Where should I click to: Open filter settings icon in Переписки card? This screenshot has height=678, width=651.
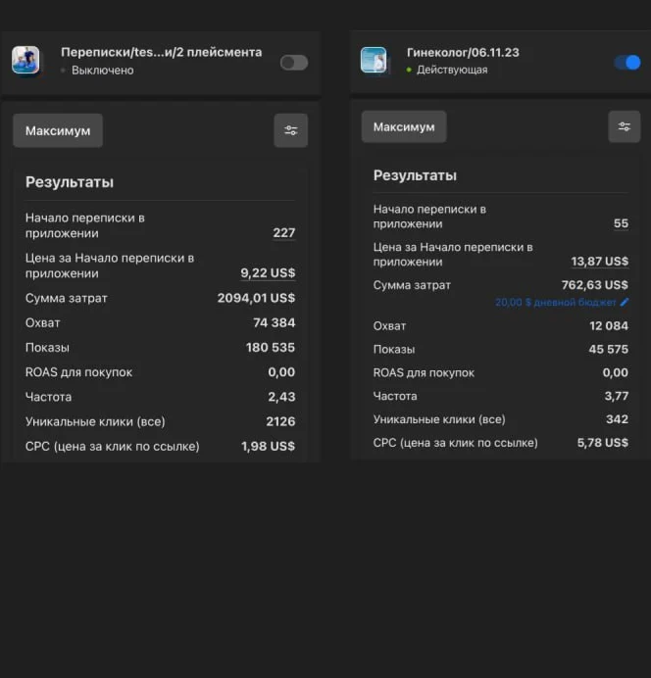290,130
